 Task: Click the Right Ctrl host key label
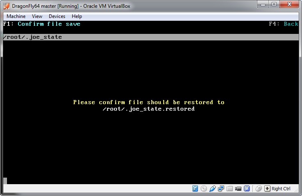(281, 189)
